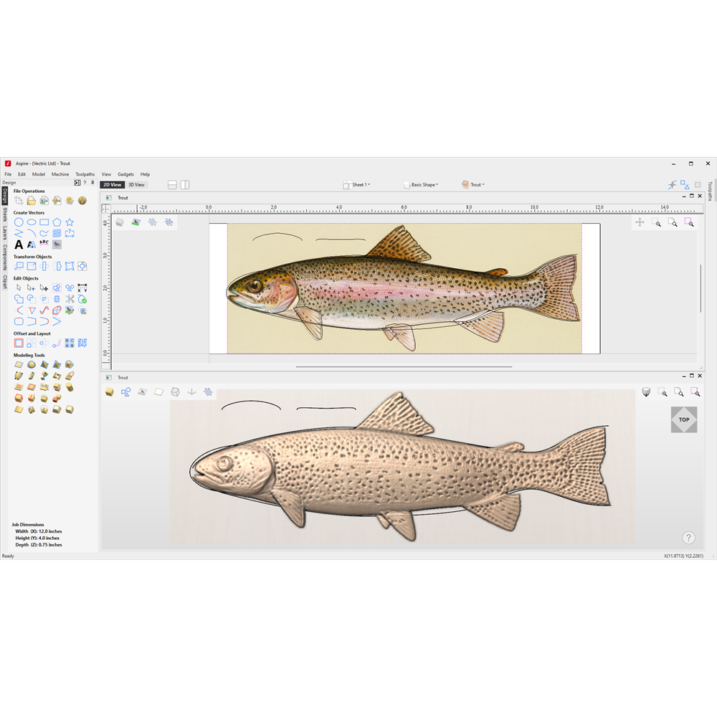The height and width of the screenshot is (717, 717).
Task: Select the Create Shape from Vectors modeling tool
Action: (19, 364)
